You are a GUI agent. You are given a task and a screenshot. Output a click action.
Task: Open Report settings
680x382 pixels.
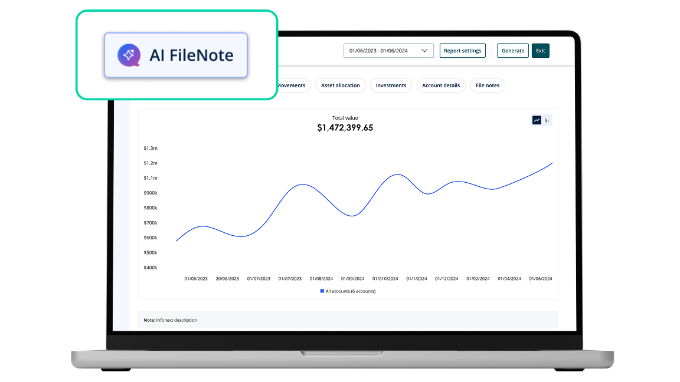pyautogui.click(x=462, y=51)
